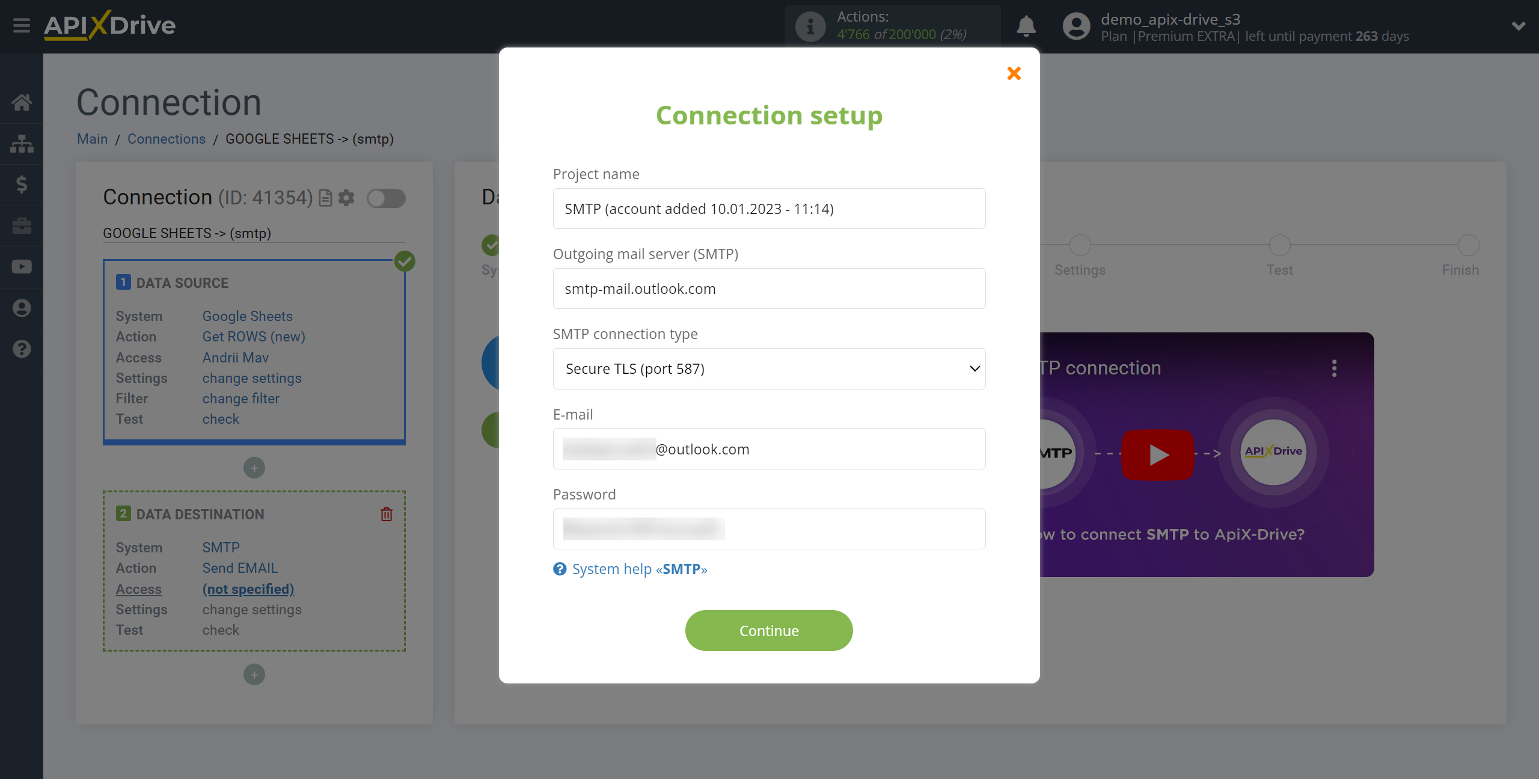This screenshot has height=779, width=1539.
Task: Go to Home sidebar icon
Action: (22, 102)
